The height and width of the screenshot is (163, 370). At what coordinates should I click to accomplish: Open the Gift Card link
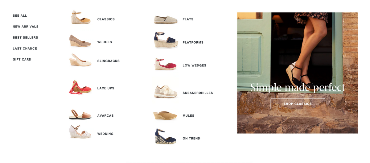(22, 60)
